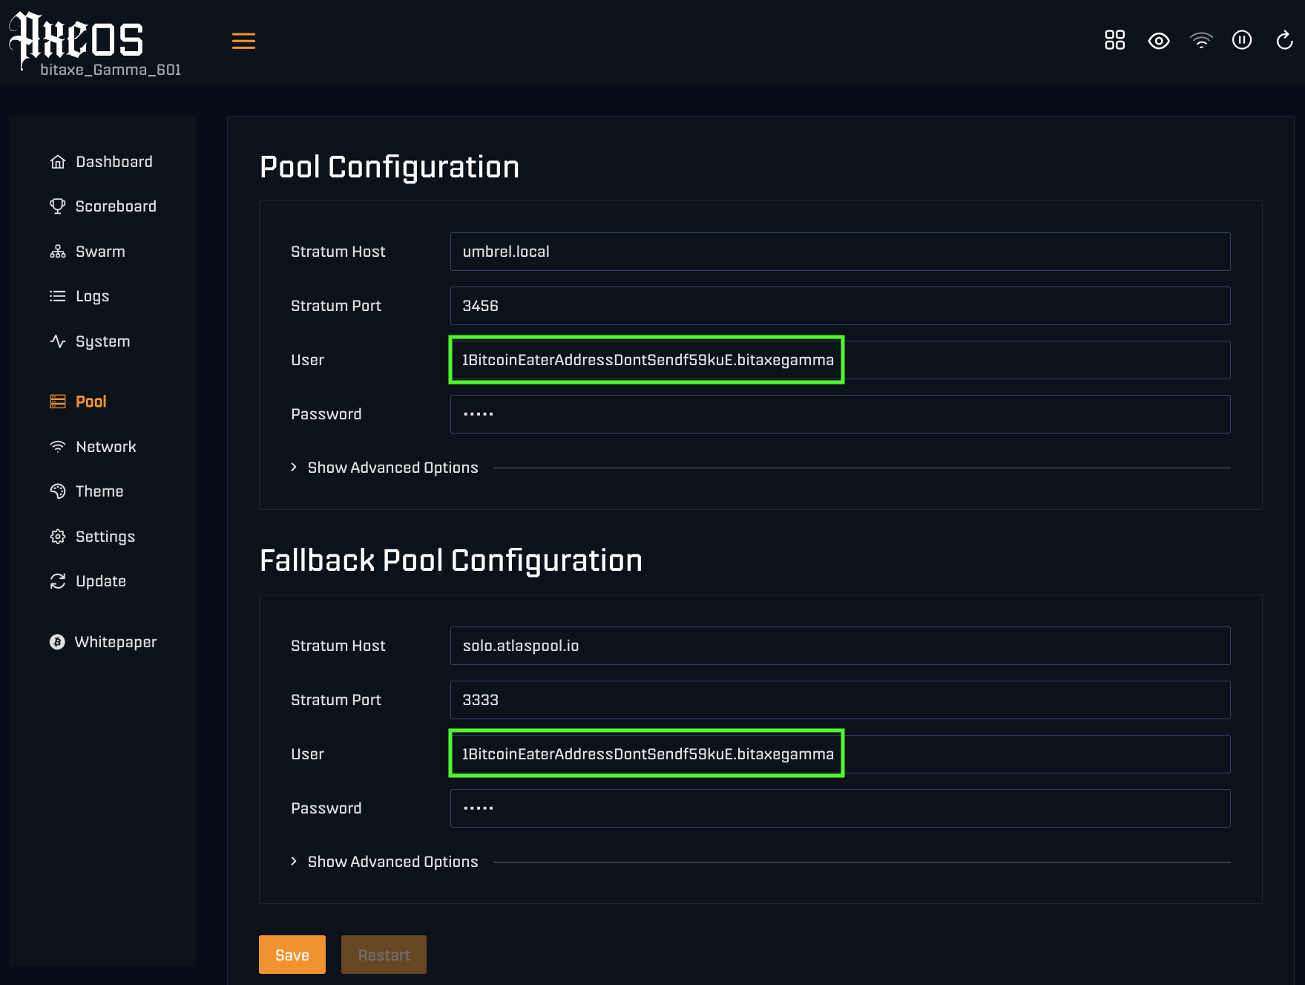Click the grid layout icon in header
The width and height of the screenshot is (1305, 985).
pos(1114,40)
